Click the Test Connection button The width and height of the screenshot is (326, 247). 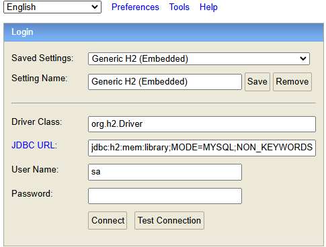click(x=169, y=221)
